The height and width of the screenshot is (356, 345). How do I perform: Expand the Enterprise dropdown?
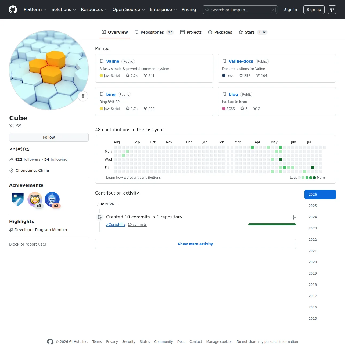point(163,10)
